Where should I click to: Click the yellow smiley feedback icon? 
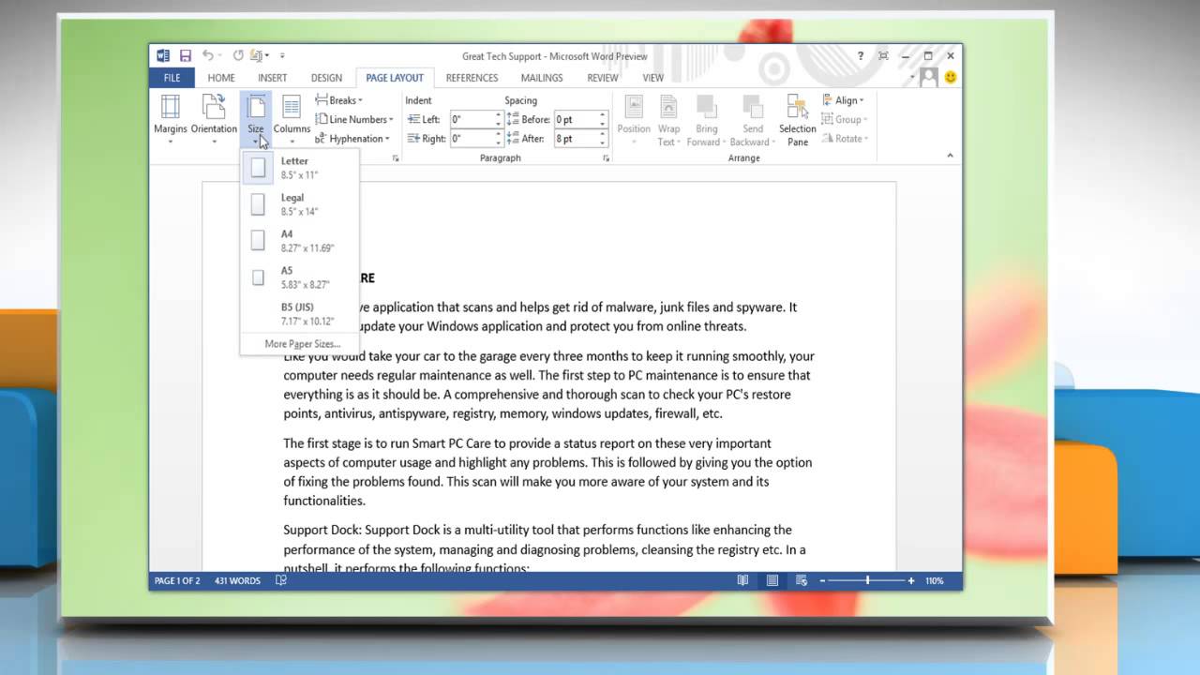(951, 77)
